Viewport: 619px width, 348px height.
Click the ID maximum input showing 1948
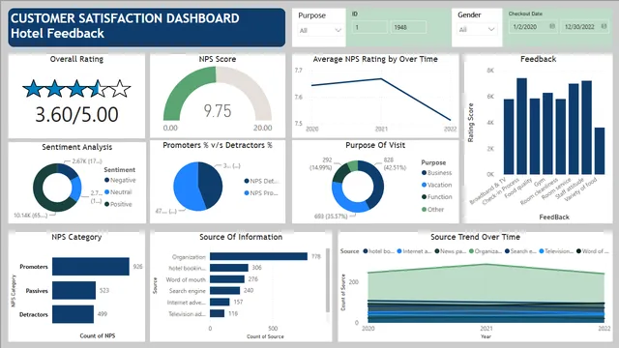(x=408, y=27)
